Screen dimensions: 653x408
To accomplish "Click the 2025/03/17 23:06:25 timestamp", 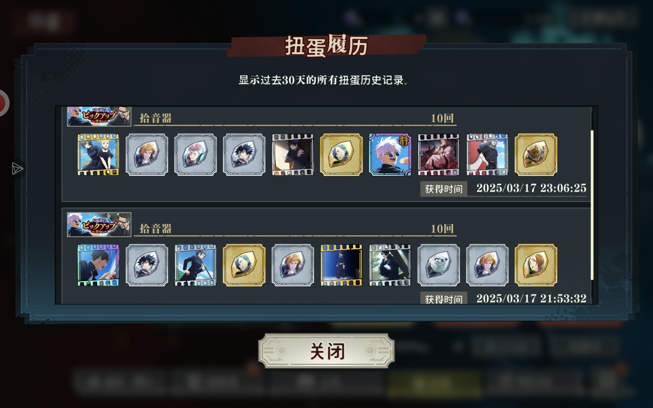I will pyautogui.click(x=531, y=188).
